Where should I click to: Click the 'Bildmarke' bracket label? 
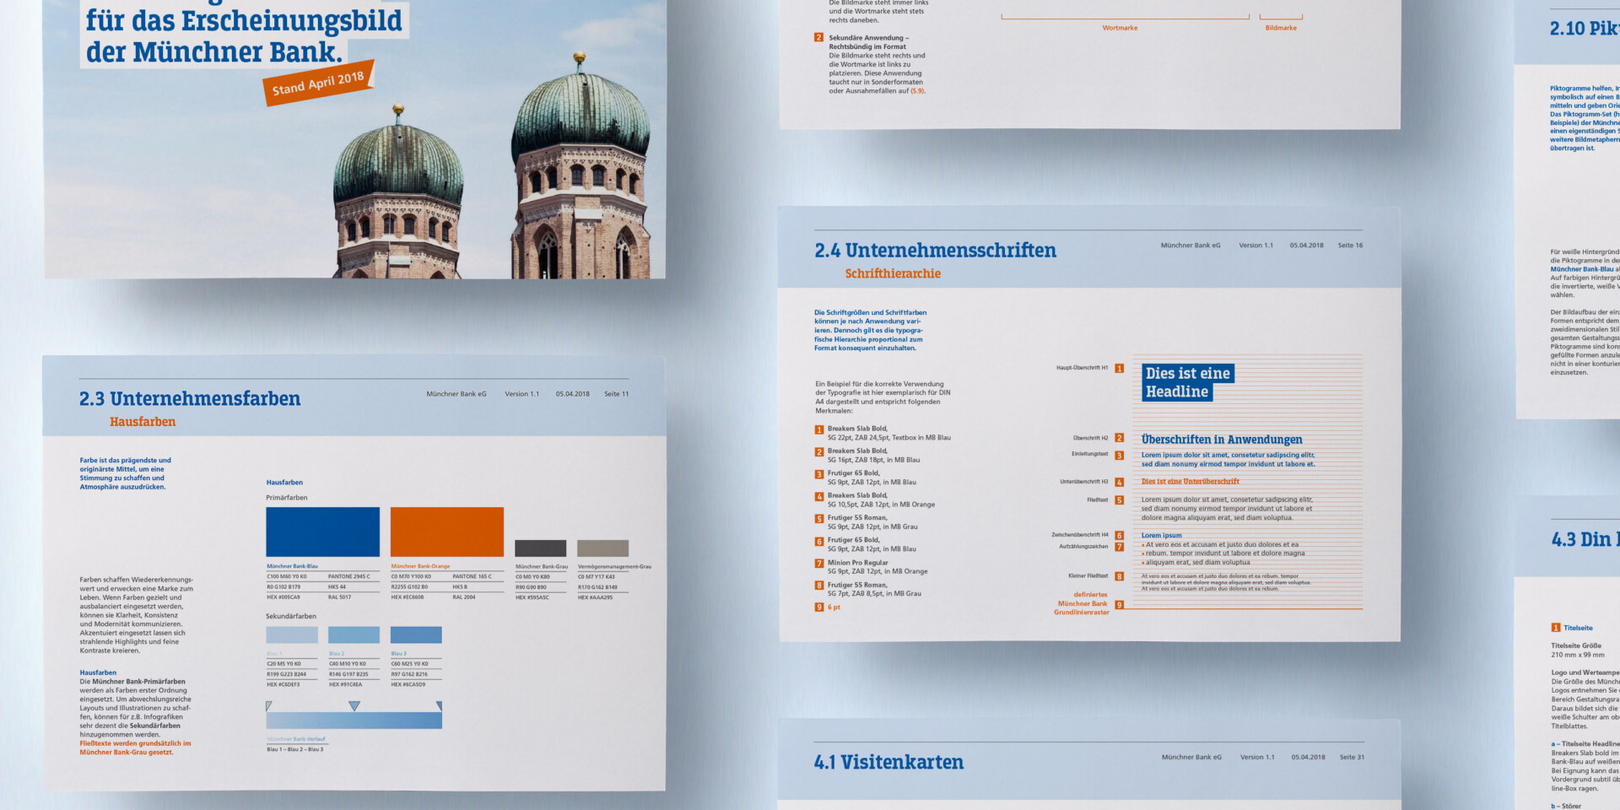point(1281,28)
